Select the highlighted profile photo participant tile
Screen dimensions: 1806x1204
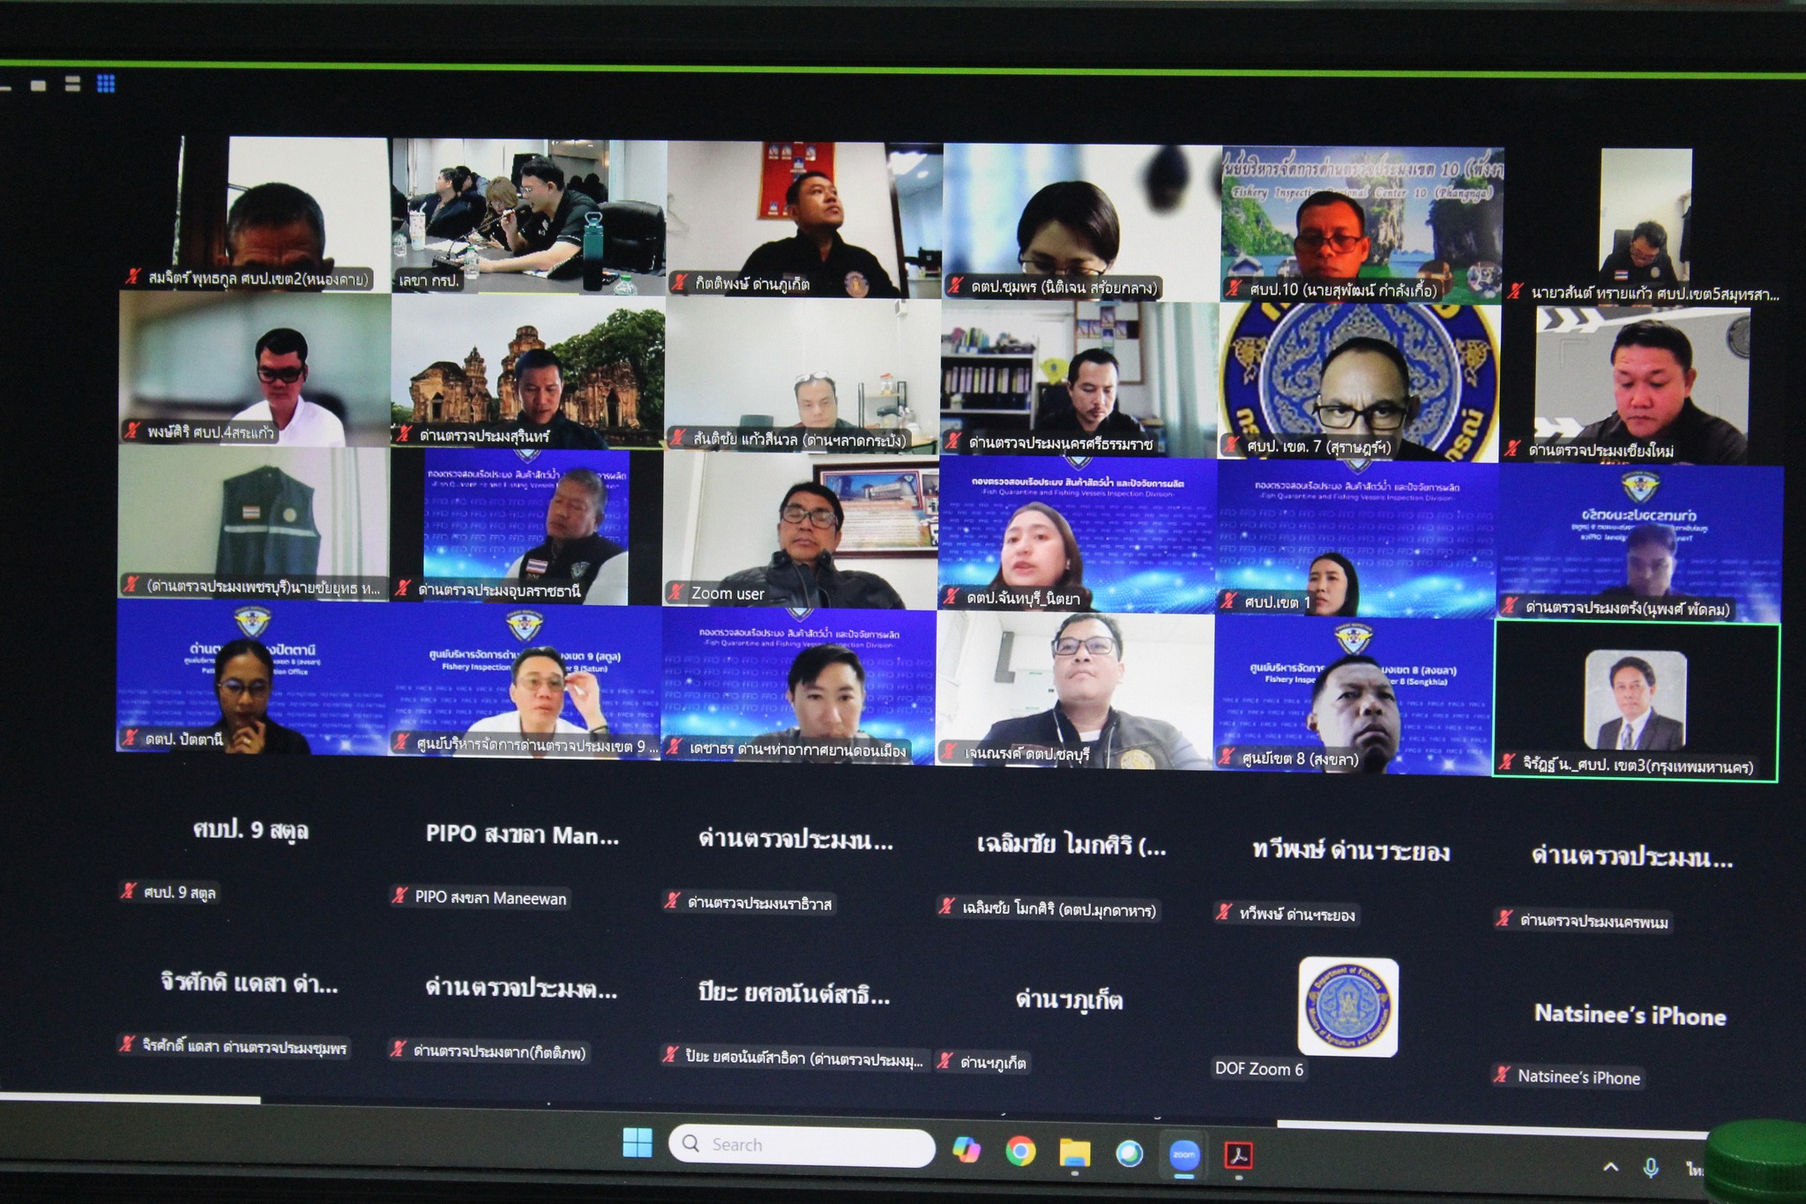pos(1635,700)
